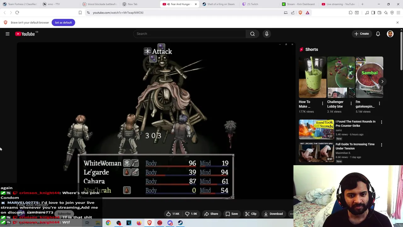Show next Shorts with right arrow
Screen dimensions: 403x227
pyautogui.click(x=382, y=81)
